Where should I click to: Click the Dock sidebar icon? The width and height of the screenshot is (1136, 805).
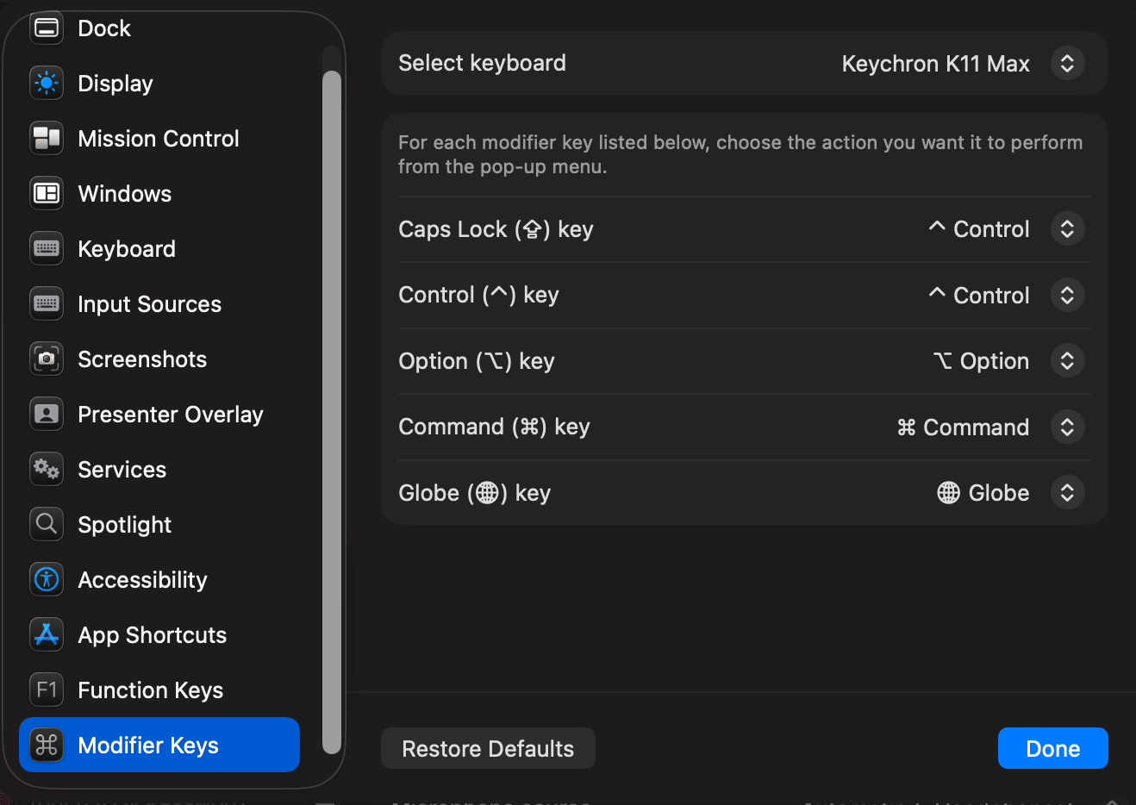(47, 28)
